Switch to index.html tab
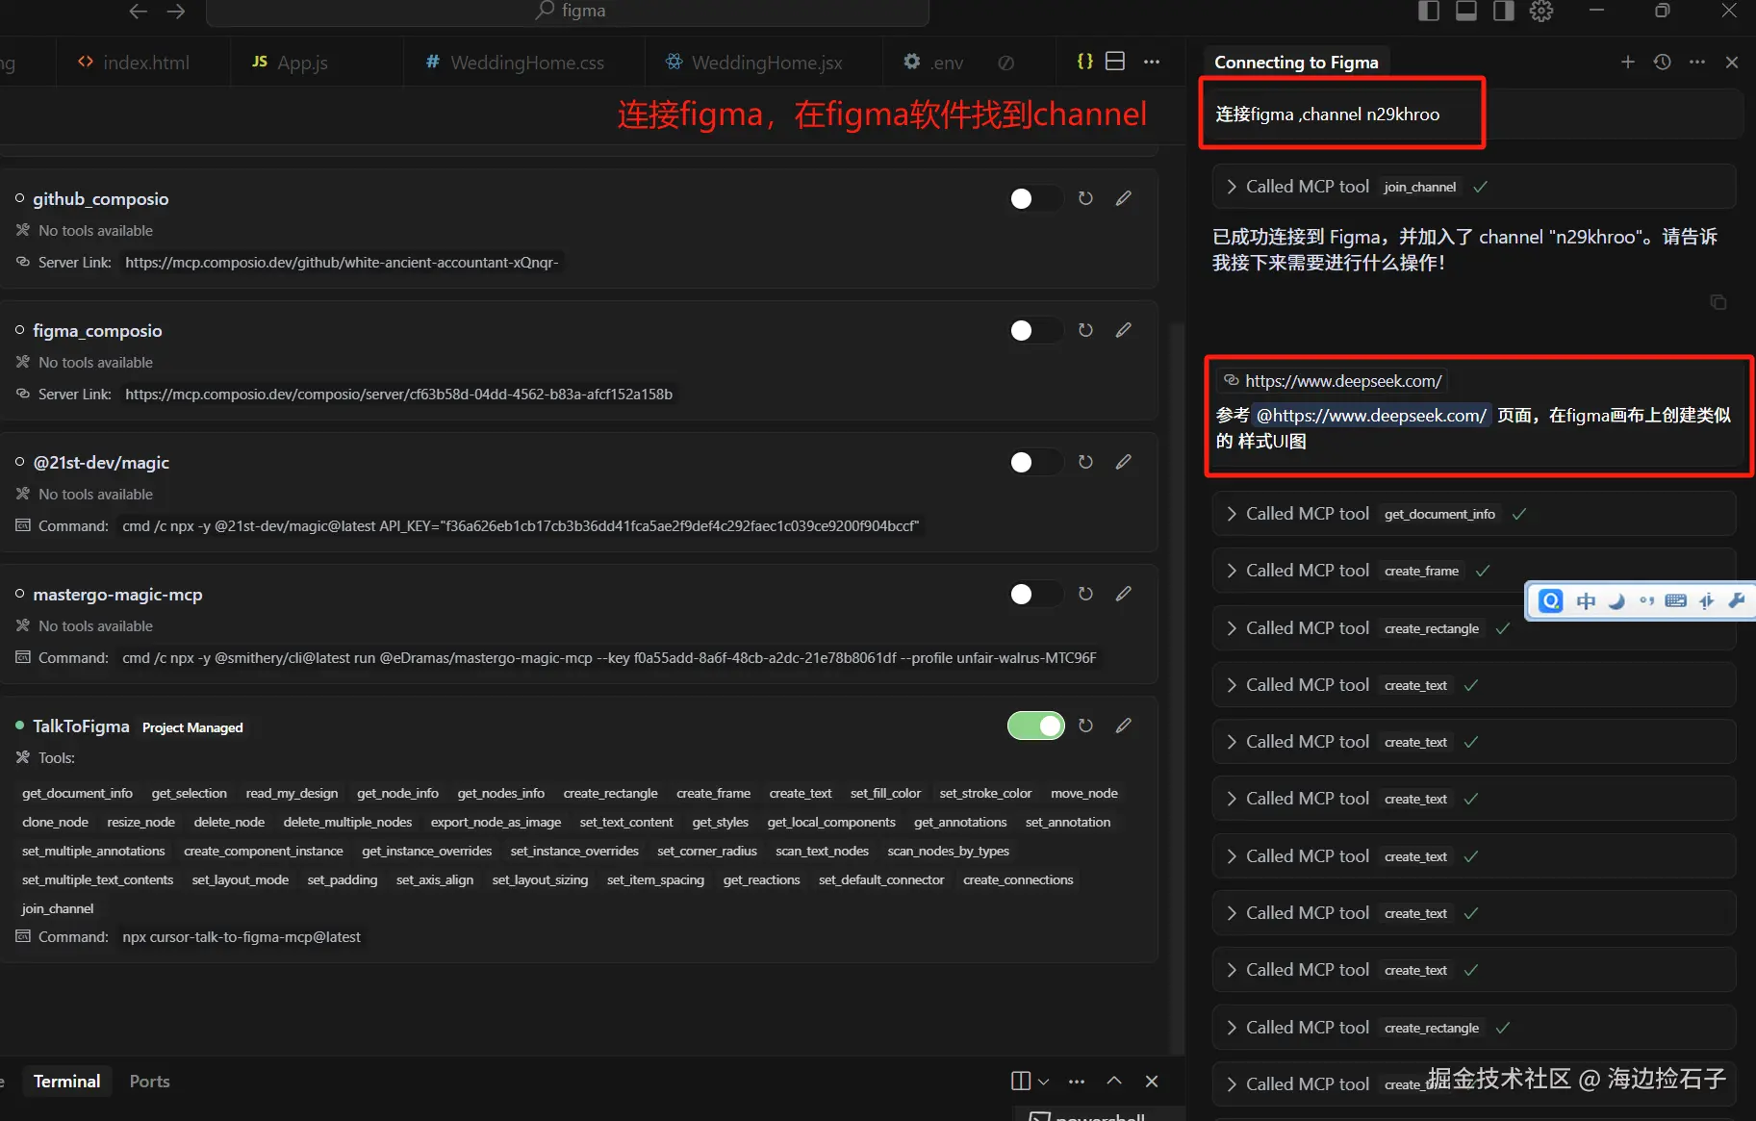This screenshot has width=1756, height=1121. point(143,63)
